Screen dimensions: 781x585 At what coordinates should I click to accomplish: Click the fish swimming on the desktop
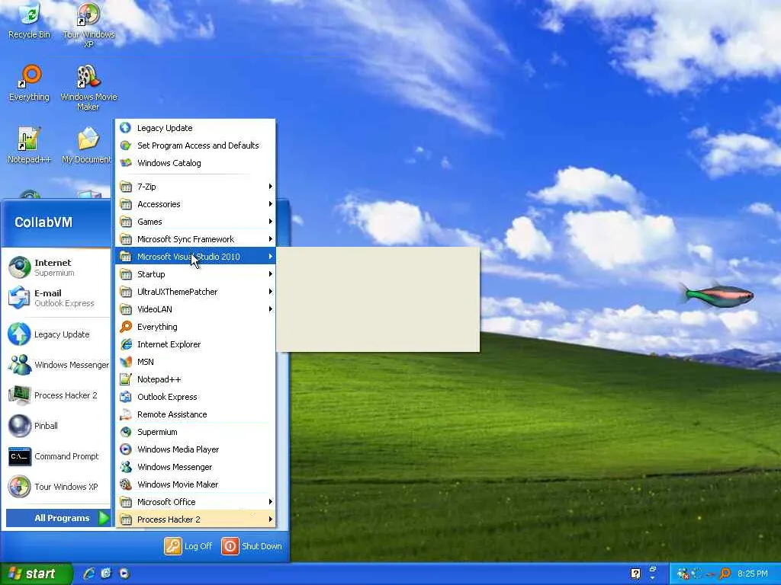(x=716, y=295)
